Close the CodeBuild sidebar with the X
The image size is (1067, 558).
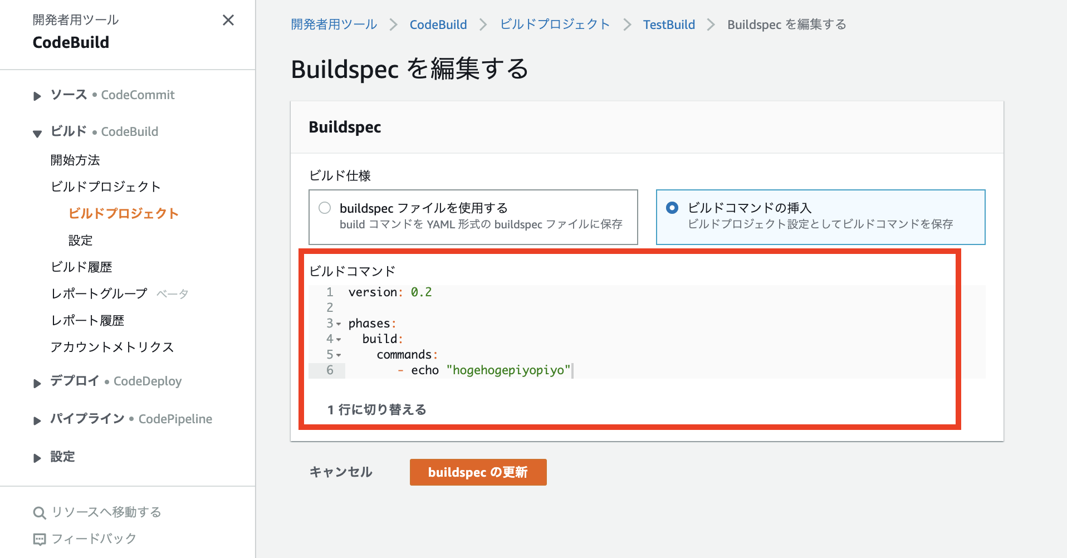(228, 21)
